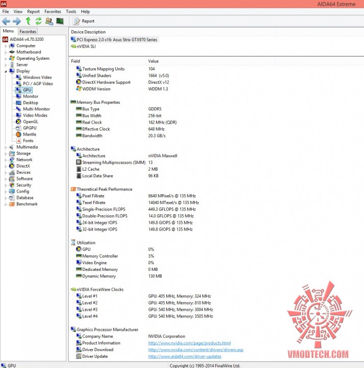Expand the Computer tree node

6,46
